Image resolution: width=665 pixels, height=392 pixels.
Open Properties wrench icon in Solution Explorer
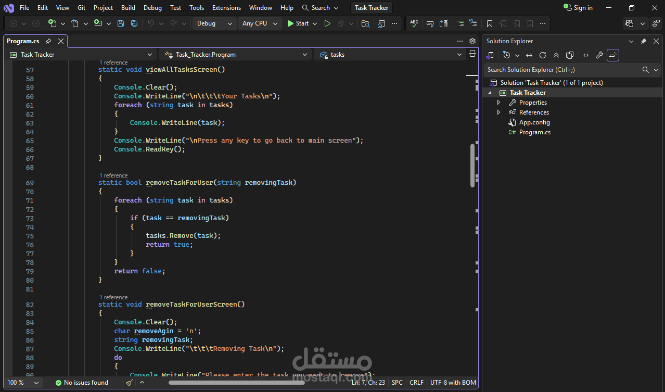(599, 55)
